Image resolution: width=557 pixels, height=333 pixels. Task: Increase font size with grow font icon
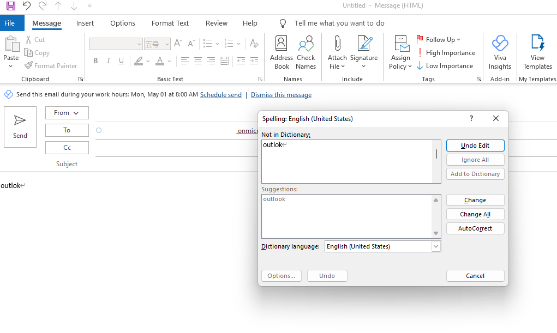178,43
